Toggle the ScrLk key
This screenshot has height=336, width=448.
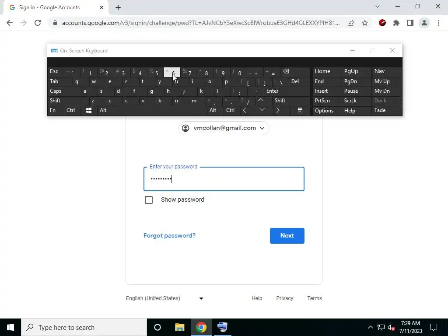pos(356,101)
